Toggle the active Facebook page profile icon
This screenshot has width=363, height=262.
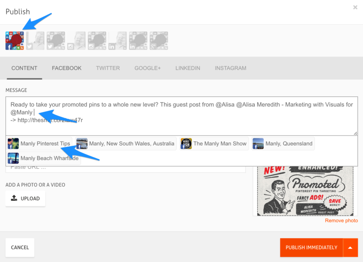(15, 41)
